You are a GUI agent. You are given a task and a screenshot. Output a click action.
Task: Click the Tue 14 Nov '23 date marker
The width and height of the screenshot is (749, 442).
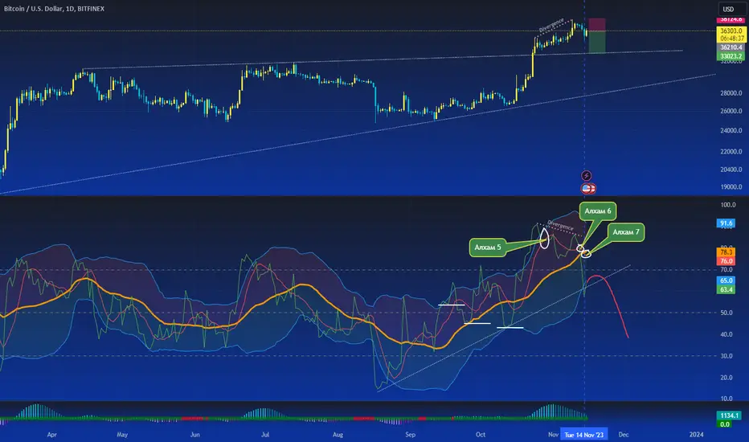pos(583,434)
